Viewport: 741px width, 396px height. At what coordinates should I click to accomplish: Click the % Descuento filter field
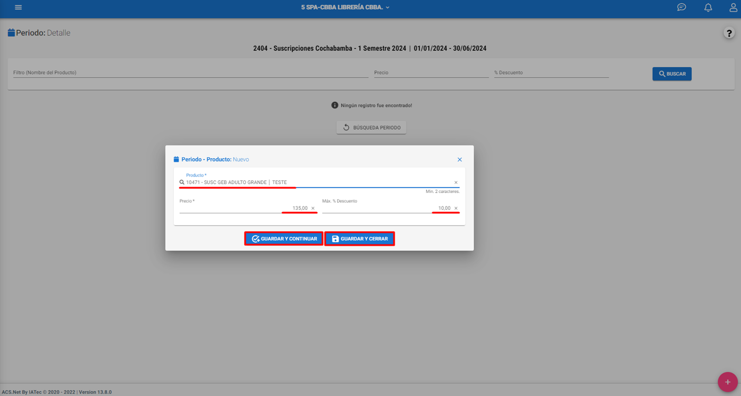coord(551,73)
